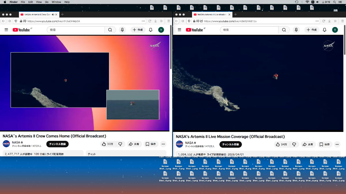Click チャンネル登録 subscribe button in right window

pos(231,144)
